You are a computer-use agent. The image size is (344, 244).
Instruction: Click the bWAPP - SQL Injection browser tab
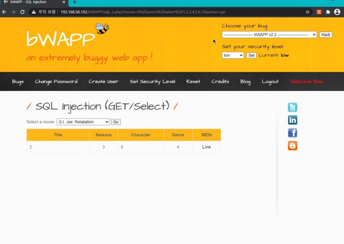tap(34, 2)
